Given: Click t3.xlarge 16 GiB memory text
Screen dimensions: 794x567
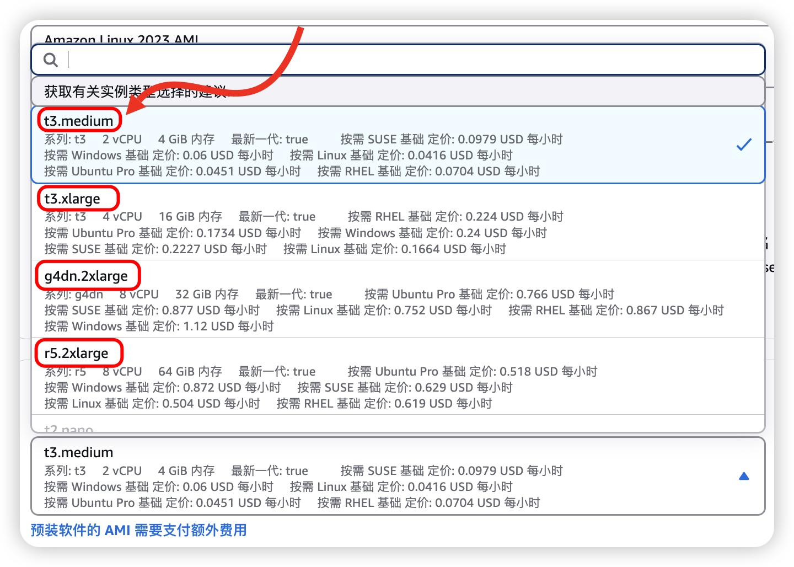Looking at the screenshot, I should [190, 216].
